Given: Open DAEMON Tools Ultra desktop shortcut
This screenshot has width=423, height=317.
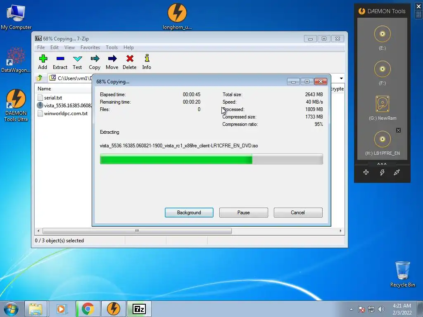Looking at the screenshot, I should (16, 105).
